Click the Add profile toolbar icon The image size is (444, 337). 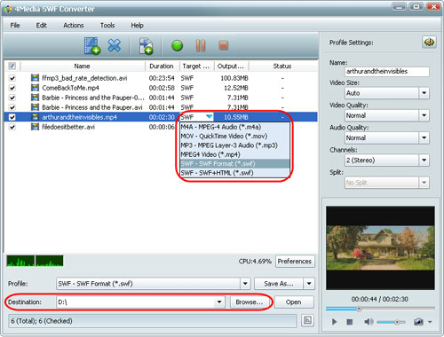(146, 46)
